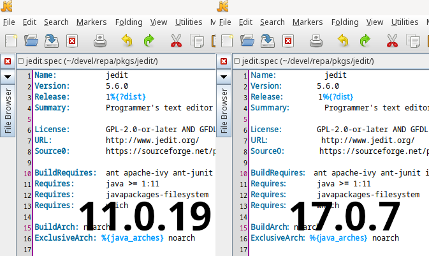
Task: Undo with yellow arrow in left window
Action: click(x=127, y=42)
